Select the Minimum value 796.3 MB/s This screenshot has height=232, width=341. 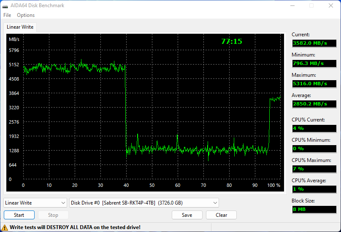[314, 63]
